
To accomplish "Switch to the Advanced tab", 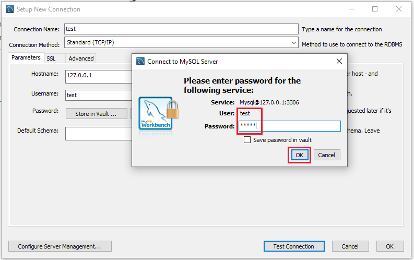I will point(81,58).
